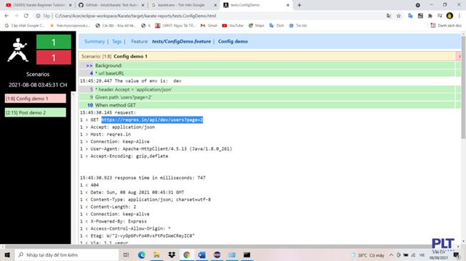Toggle the url baseURL step

click(267, 73)
